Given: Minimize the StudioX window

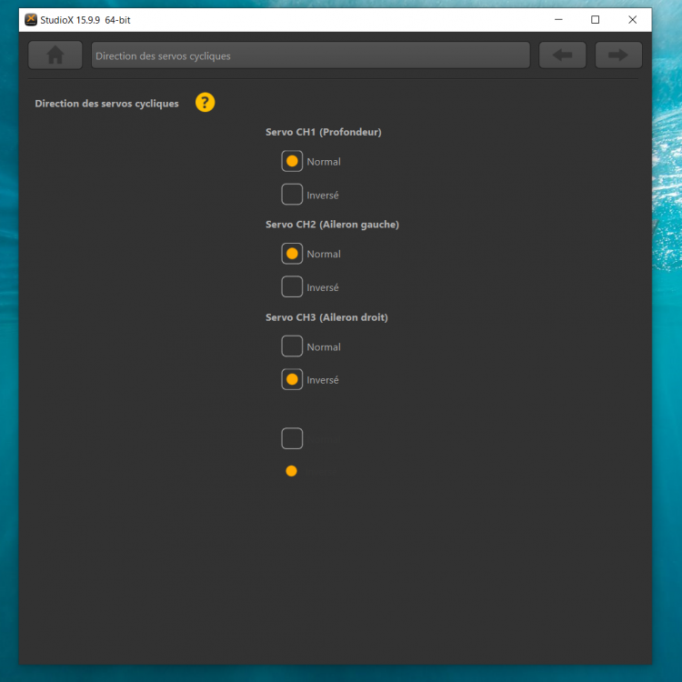Looking at the screenshot, I should 558,20.
